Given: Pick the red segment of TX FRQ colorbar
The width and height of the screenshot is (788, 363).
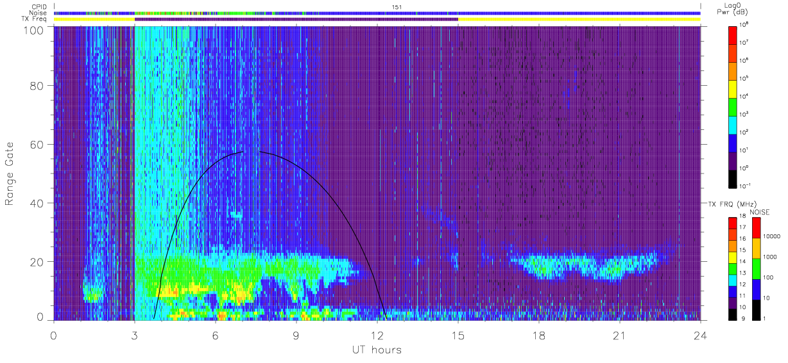Looking at the screenshot, I should 733,222.
